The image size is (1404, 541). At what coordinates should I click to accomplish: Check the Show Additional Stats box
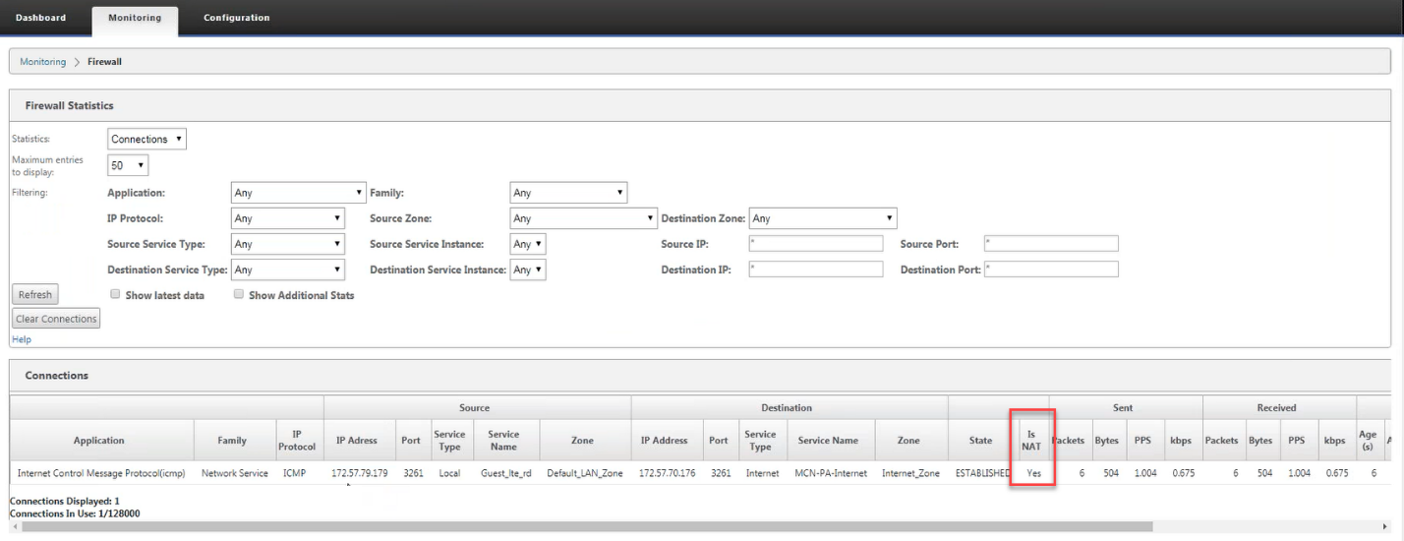tap(239, 294)
